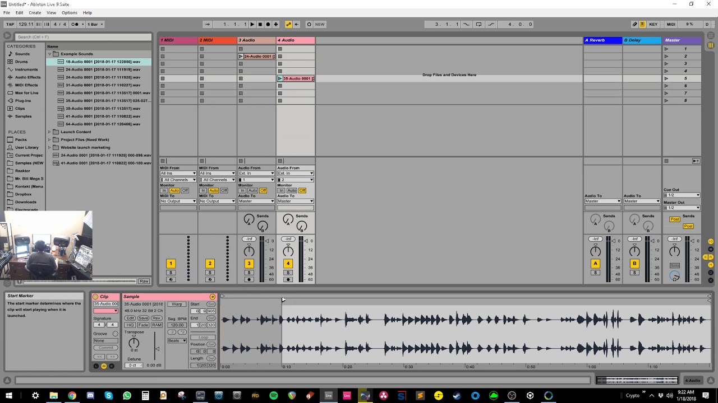Open the Edit menu
Screen dimensions: 718x403
click(20, 12)
